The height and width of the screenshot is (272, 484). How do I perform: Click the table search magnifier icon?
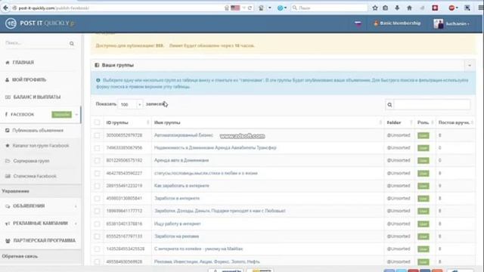(389, 105)
